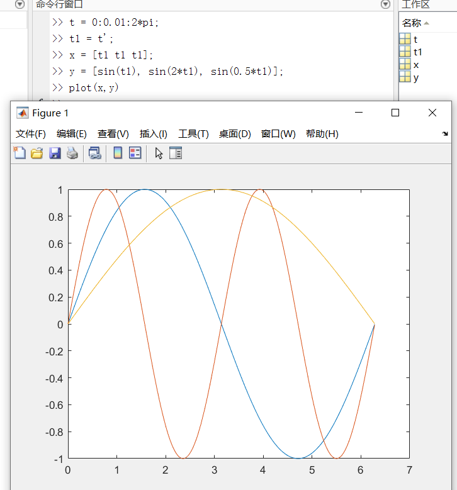The image size is (457, 490).
Task: Maximize the Figure 1 window
Action: point(395,113)
